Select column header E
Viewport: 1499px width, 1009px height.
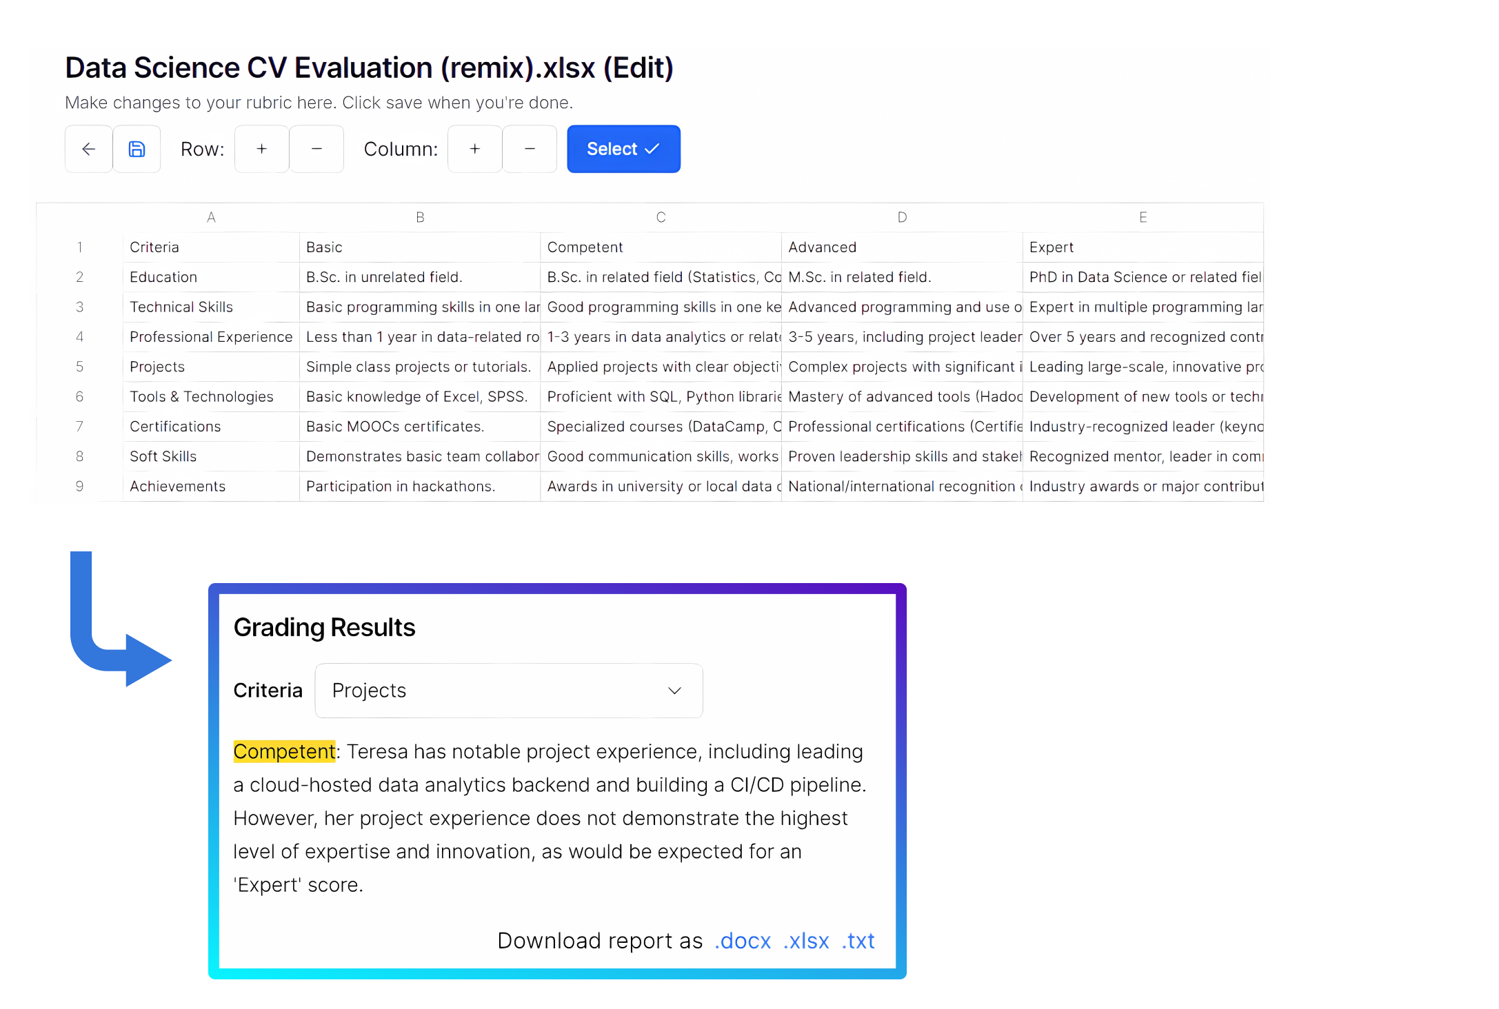pyautogui.click(x=1143, y=218)
